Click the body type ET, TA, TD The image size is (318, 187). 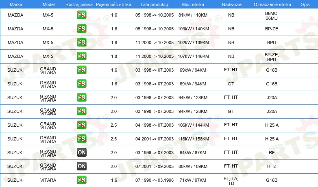[x=231, y=181]
